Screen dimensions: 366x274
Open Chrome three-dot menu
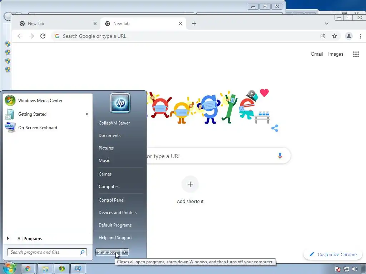[360, 36]
